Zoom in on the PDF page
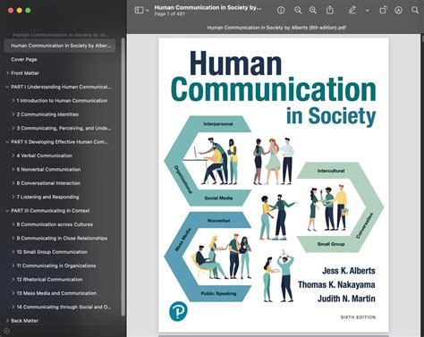 [313, 11]
